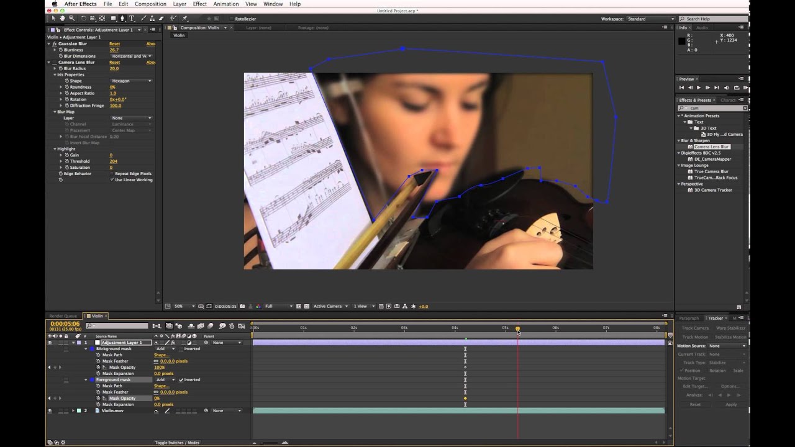Open the composition mini-flowchart icon in timeline
The image size is (795, 447).
pyautogui.click(x=157, y=326)
